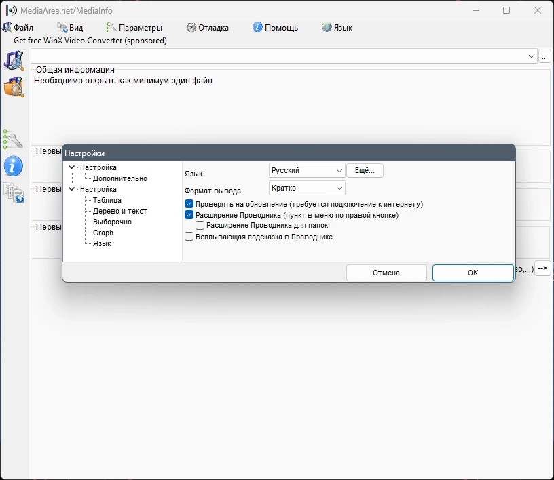Enable Расширение Проводника для папок checkbox
Image resolution: width=554 pixels, height=480 pixels.
(200, 225)
